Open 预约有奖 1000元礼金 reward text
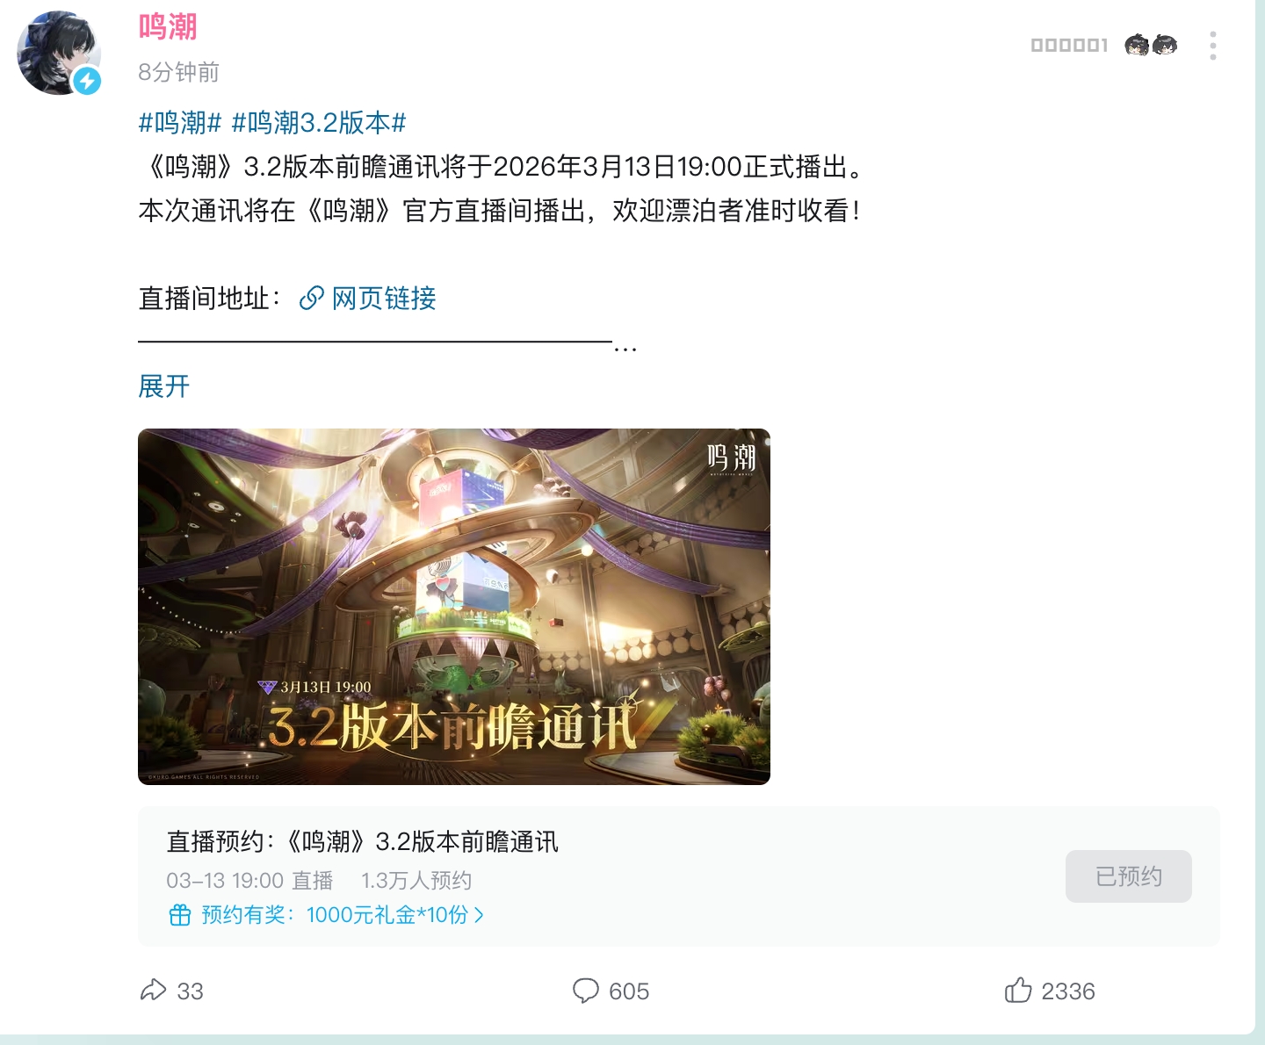 coord(335,915)
